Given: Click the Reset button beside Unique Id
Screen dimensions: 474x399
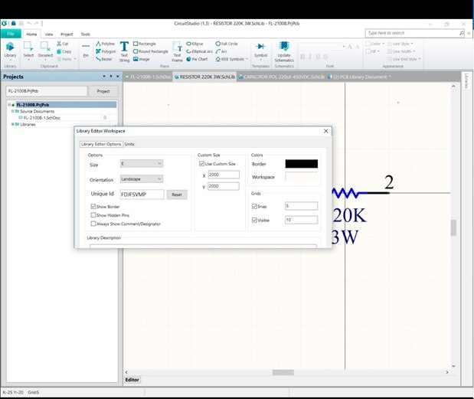Looking at the screenshot, I should pos(177,195).
